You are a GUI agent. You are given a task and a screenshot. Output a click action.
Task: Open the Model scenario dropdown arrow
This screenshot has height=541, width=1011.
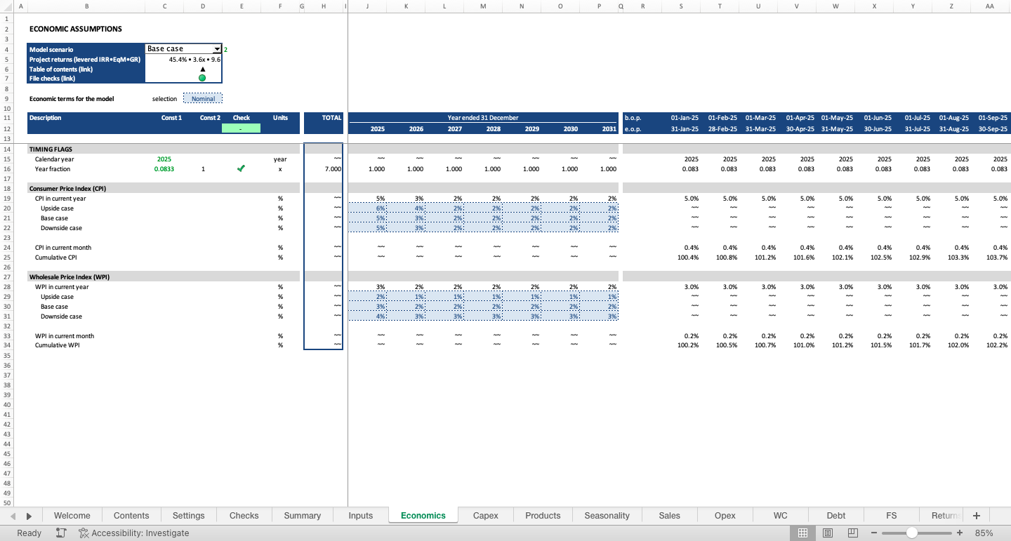click(x=217, y=49)
